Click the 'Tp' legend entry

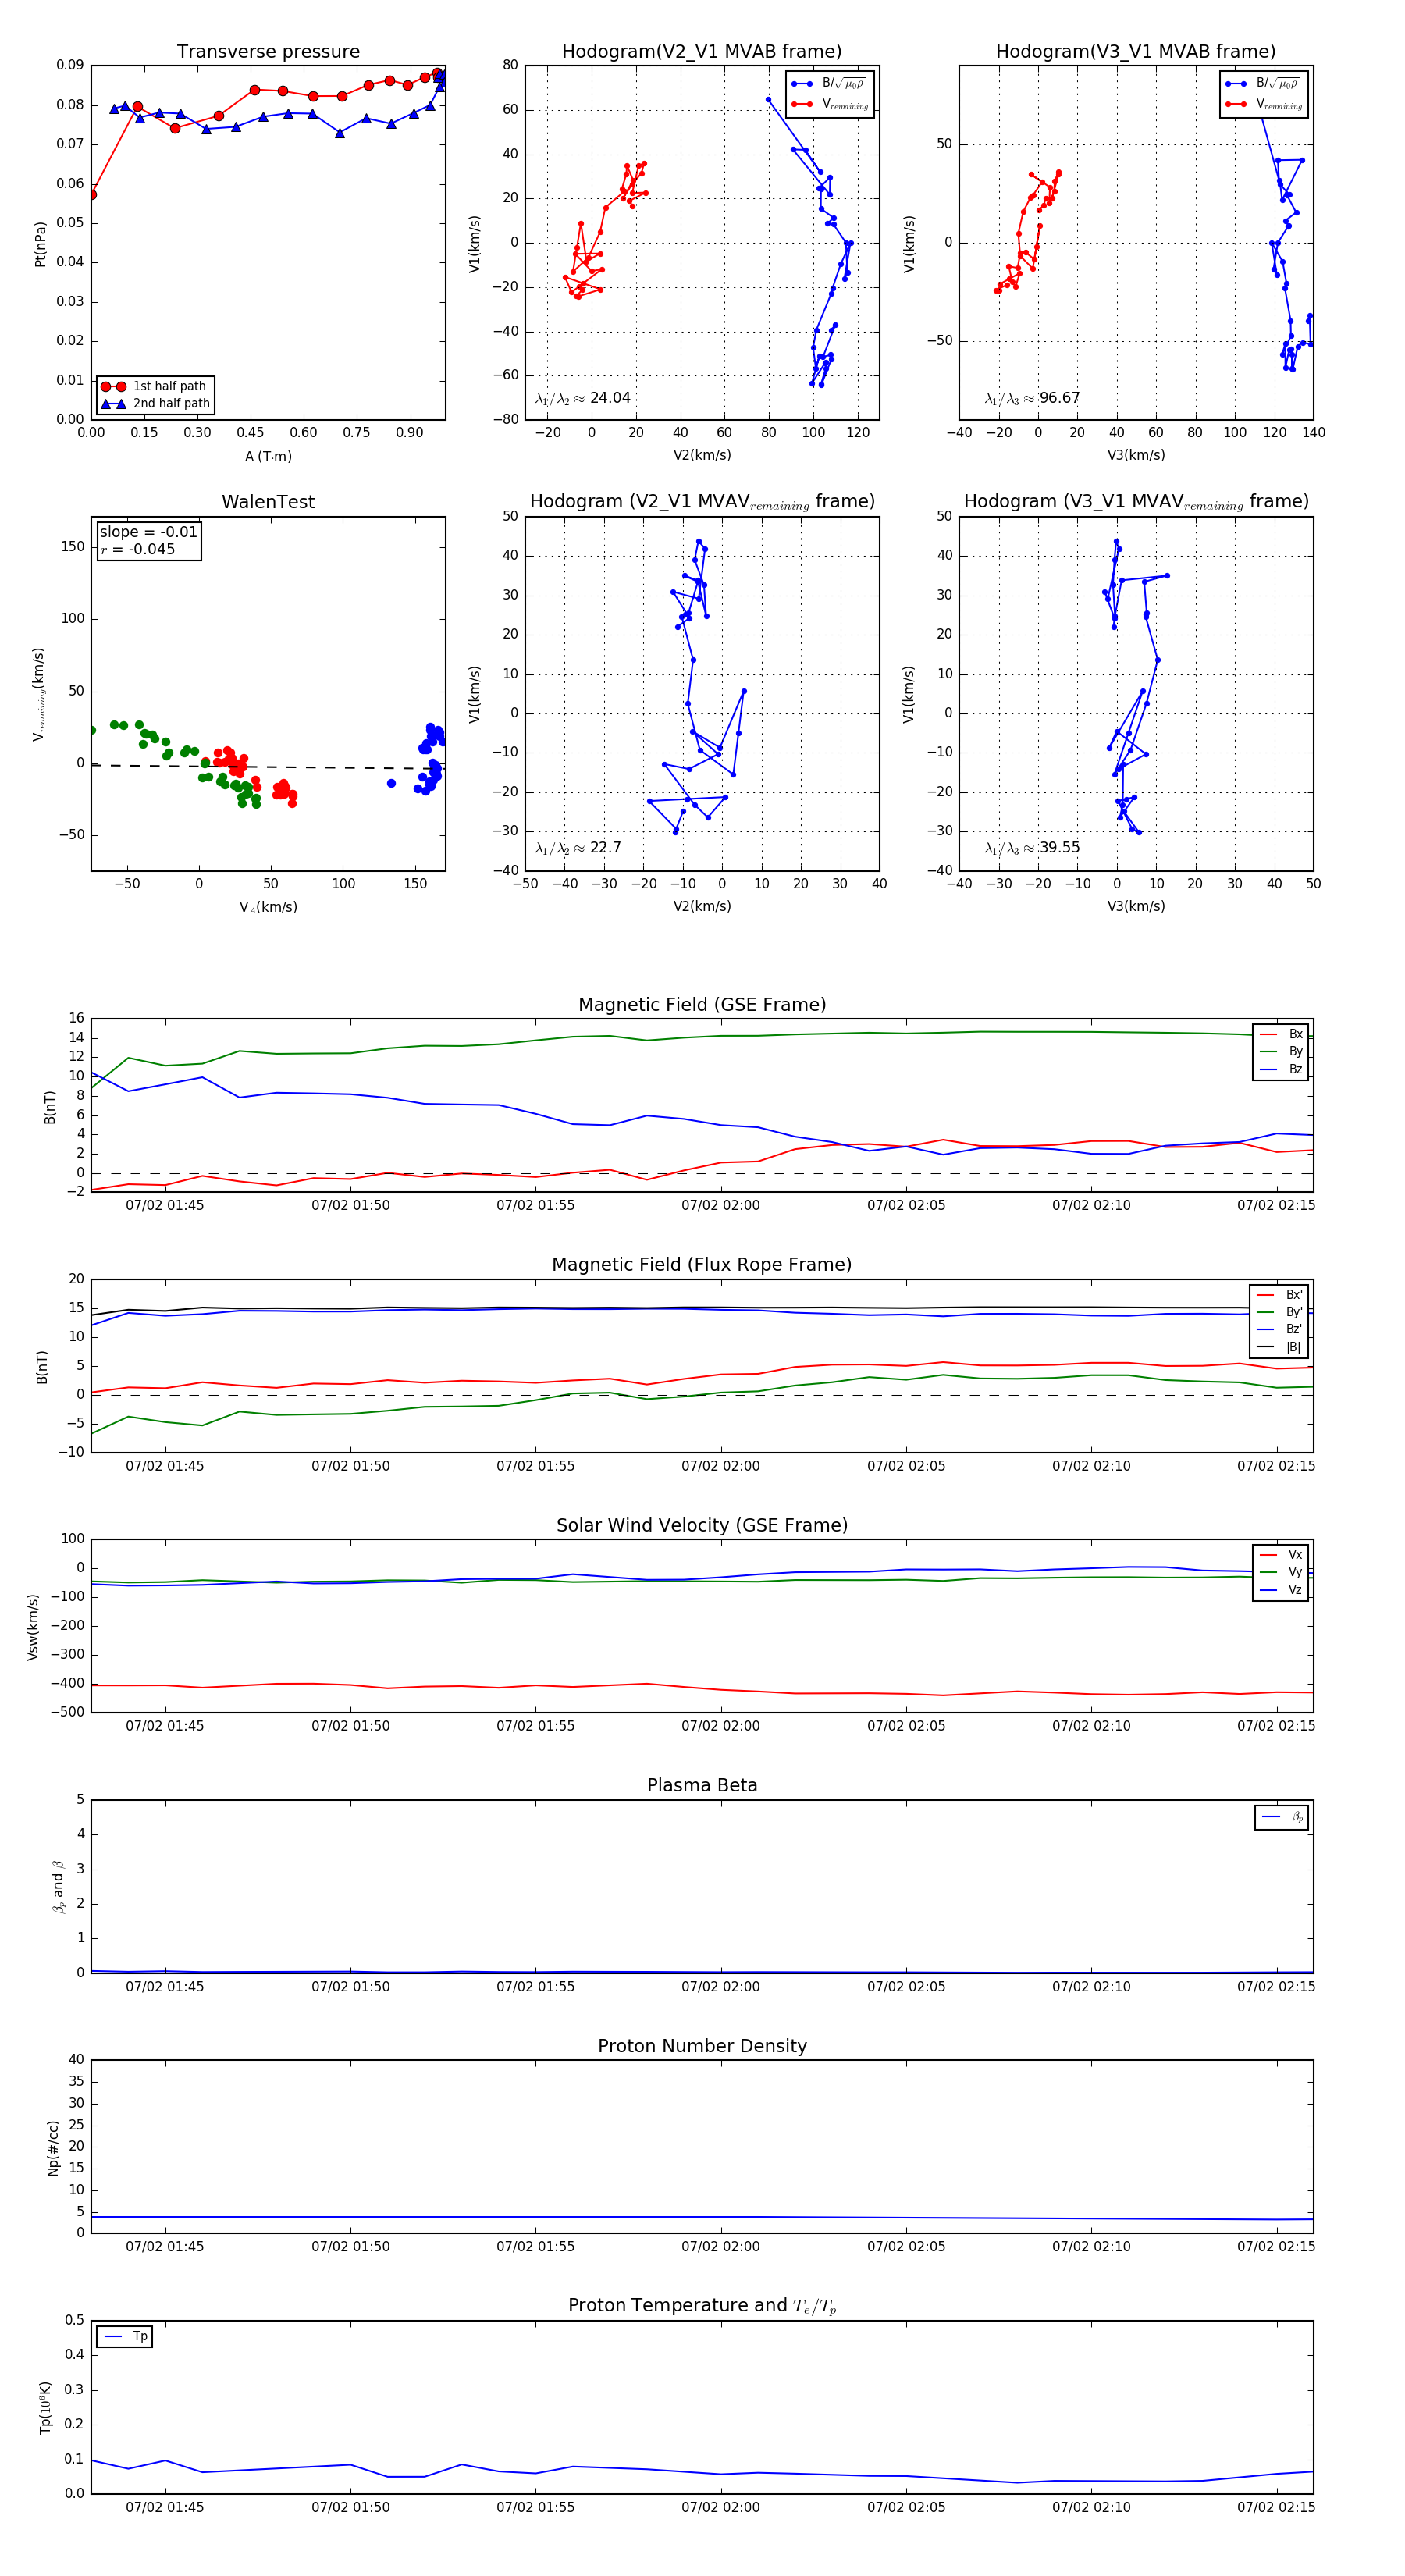(125, 2337)
